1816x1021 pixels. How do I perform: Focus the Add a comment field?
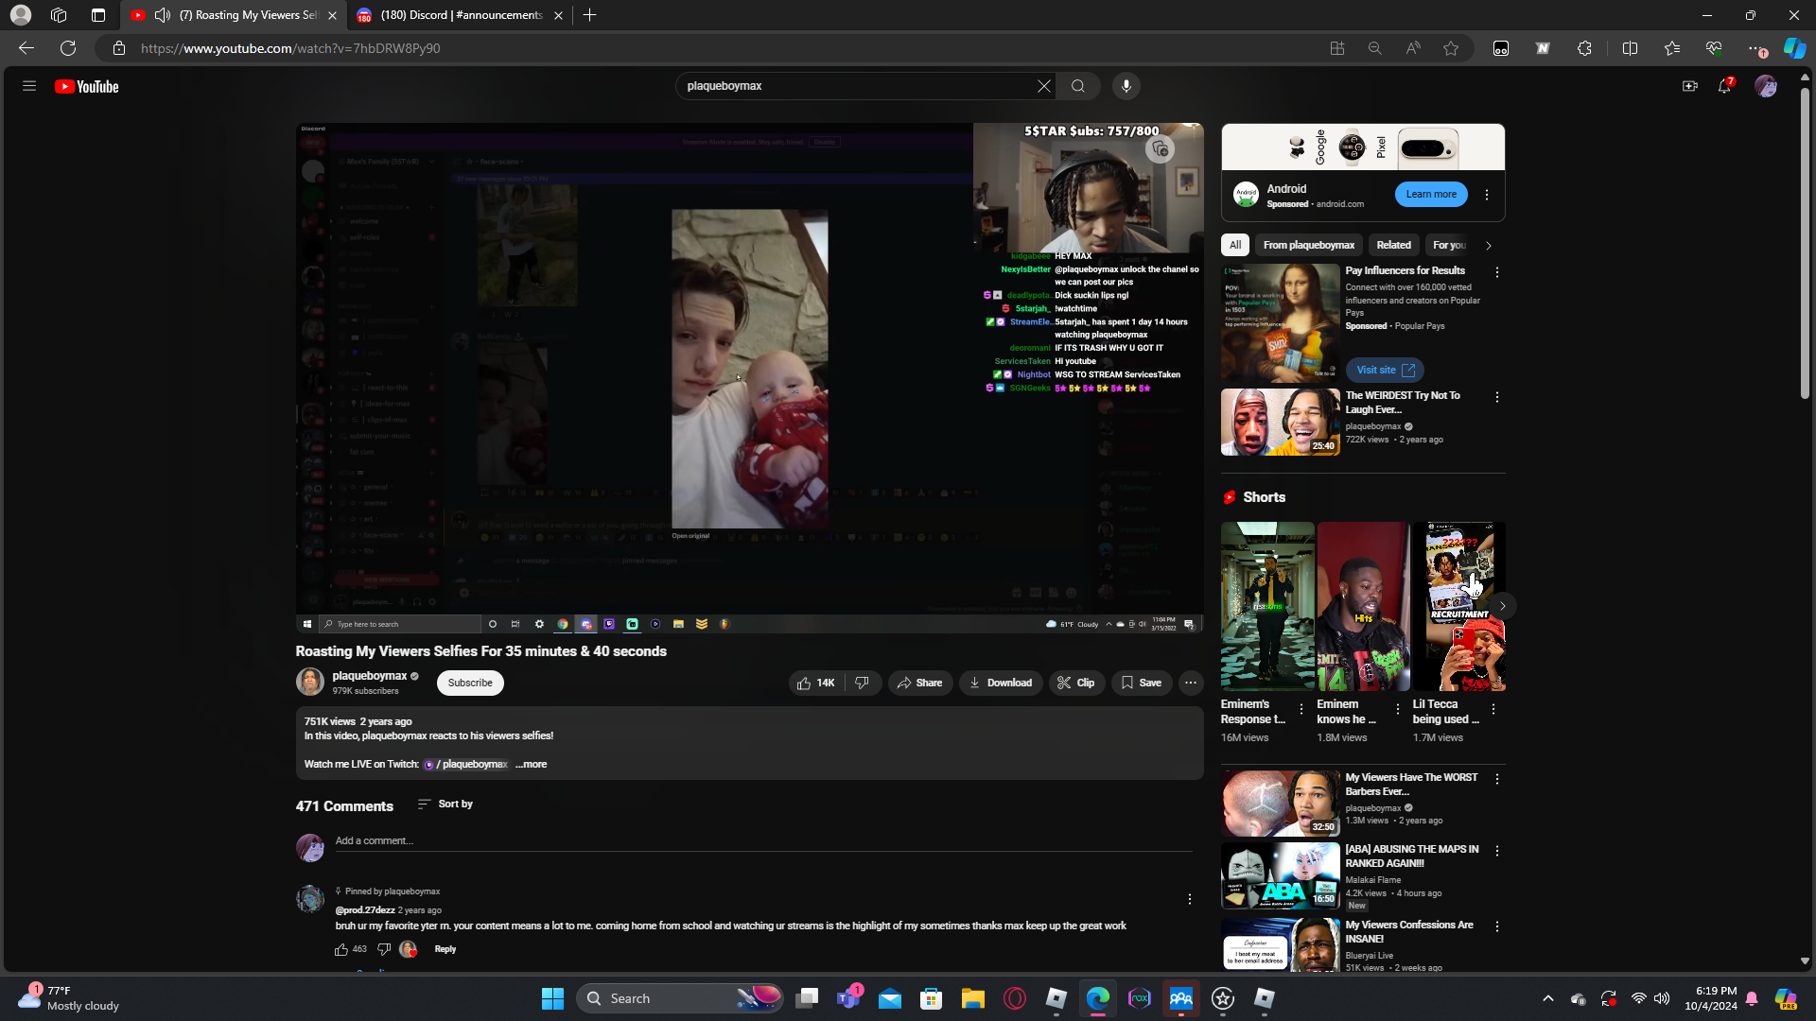pyautogui.click(x=763, y=840)
